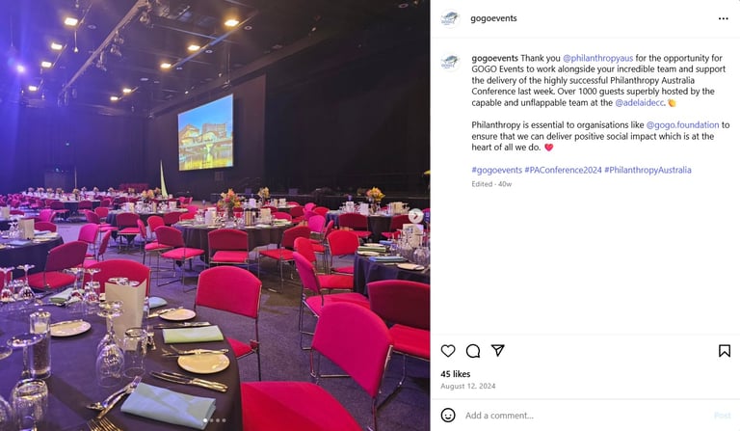
Task: Open the August 12, 2024 post date
Action: pyautogui.click(x=468, y=386)
